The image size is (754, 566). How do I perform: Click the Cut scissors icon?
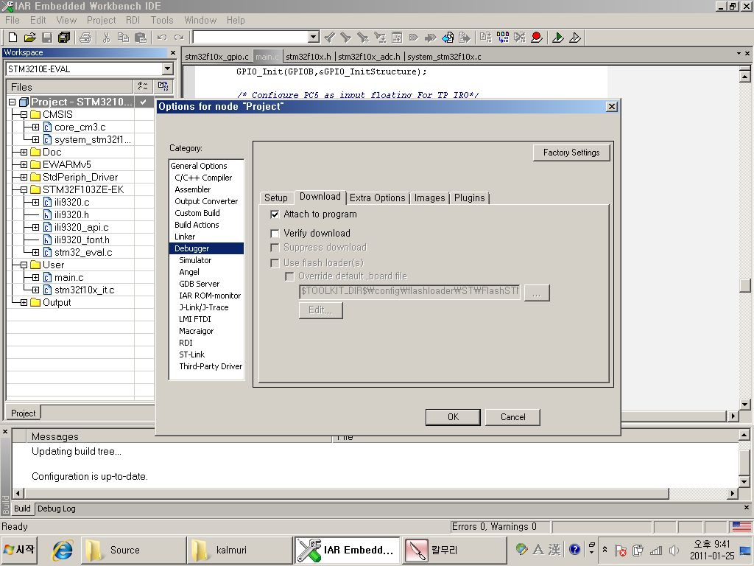click(106, 38)
